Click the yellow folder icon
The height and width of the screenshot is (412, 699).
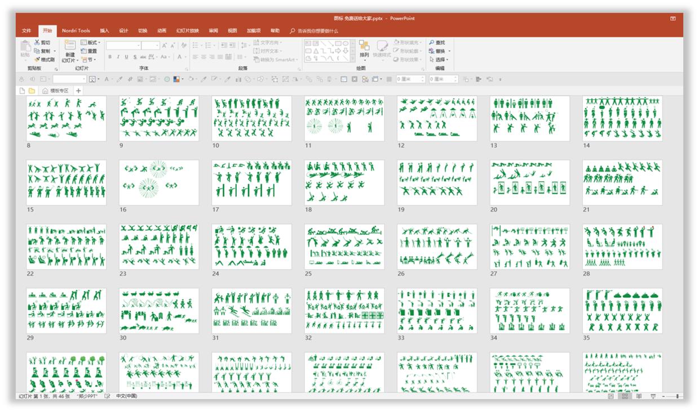point(32,91)
